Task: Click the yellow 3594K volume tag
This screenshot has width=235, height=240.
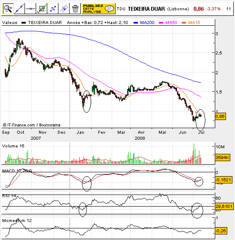Action: click(x=223, y=158)
